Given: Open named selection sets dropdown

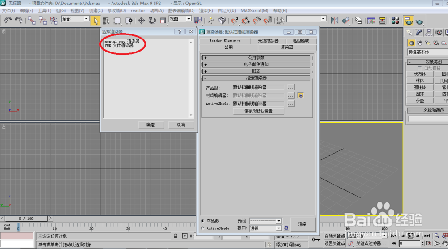Looking at the screenshot, I should 323,19.
